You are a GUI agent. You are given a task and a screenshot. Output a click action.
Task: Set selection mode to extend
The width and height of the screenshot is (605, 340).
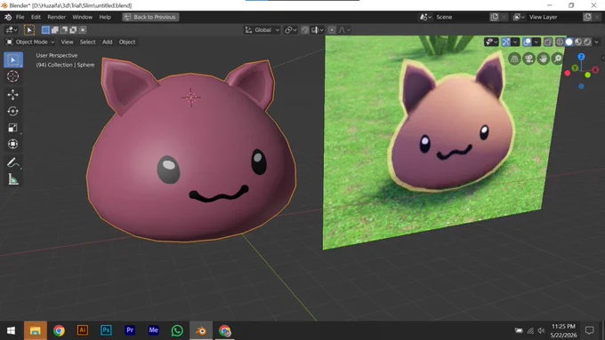(55, 30)
